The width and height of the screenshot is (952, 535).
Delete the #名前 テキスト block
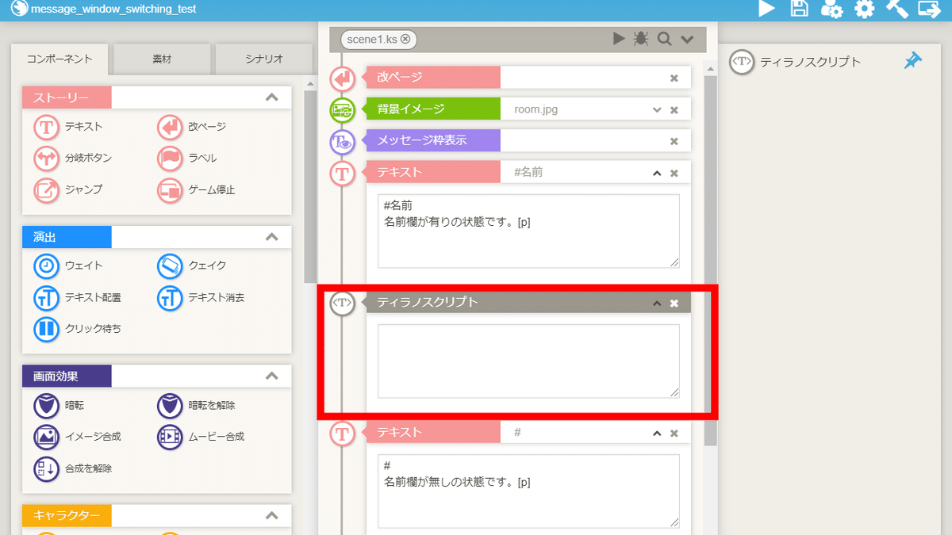[674, 173]
